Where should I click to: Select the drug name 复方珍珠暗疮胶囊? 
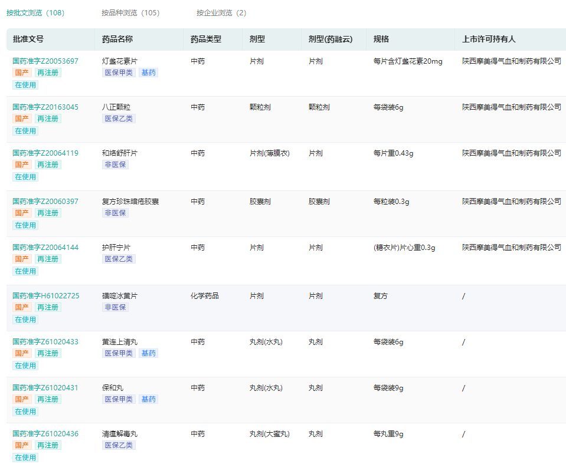point(130,202)
